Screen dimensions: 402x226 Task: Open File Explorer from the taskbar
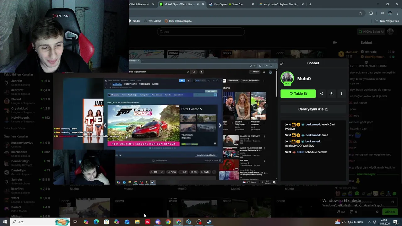[137, 222]
